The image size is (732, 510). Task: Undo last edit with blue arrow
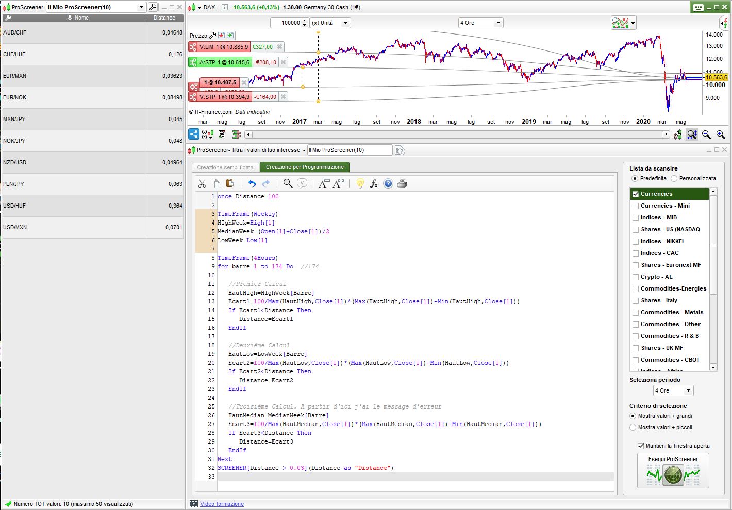tap(252, 184)
